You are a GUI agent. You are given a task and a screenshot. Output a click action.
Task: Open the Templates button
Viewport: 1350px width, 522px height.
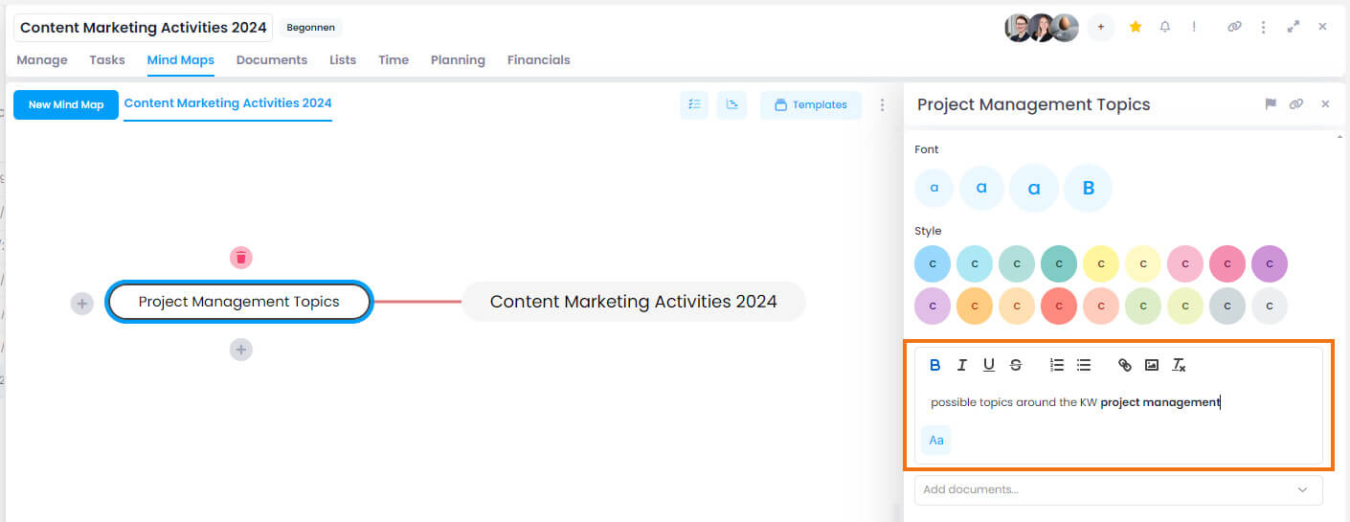[811, 104]
